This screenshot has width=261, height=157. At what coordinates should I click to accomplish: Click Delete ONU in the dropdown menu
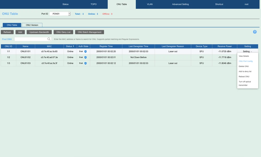244,66
